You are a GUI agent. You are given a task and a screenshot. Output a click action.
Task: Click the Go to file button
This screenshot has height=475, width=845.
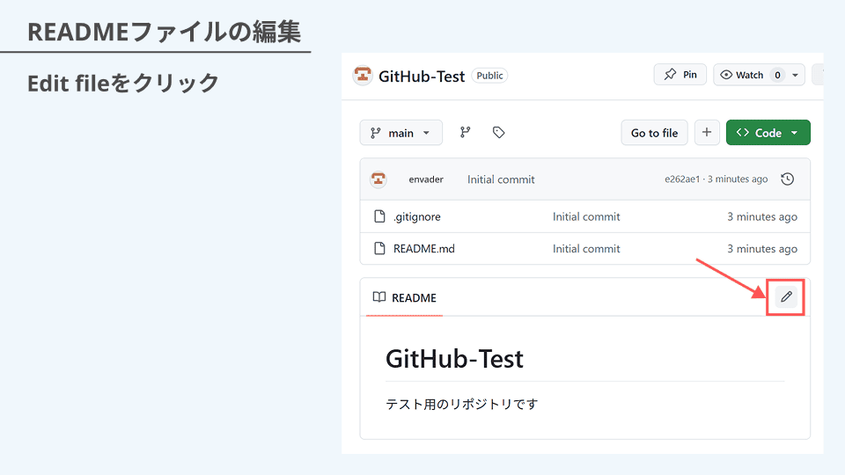pos(654,133)
